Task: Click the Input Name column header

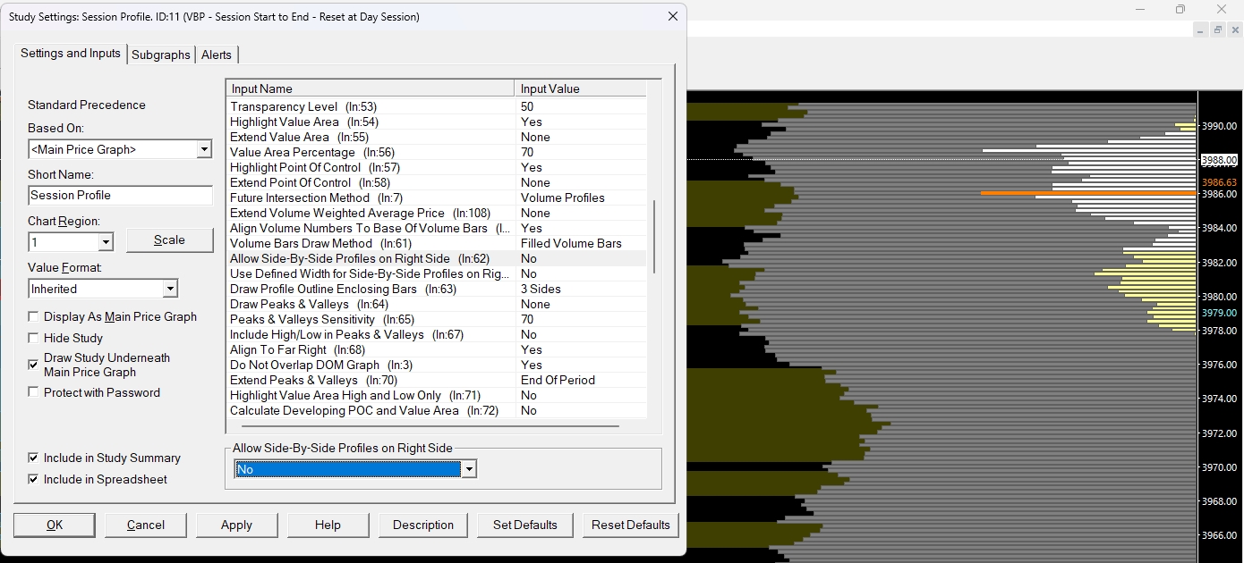Action: (371, 88)
